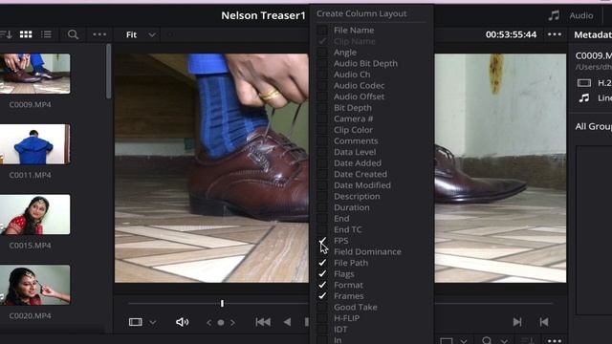Click the media pool vertical scrollbar
The image size is (612, 344).
pos(108,72)
